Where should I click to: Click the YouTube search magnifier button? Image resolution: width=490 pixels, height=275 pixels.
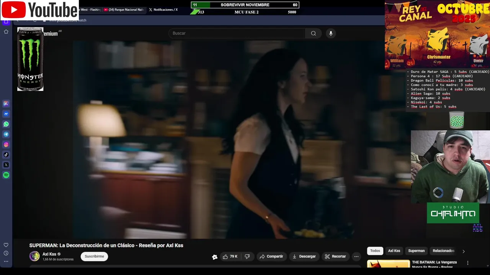pos(314,33)
